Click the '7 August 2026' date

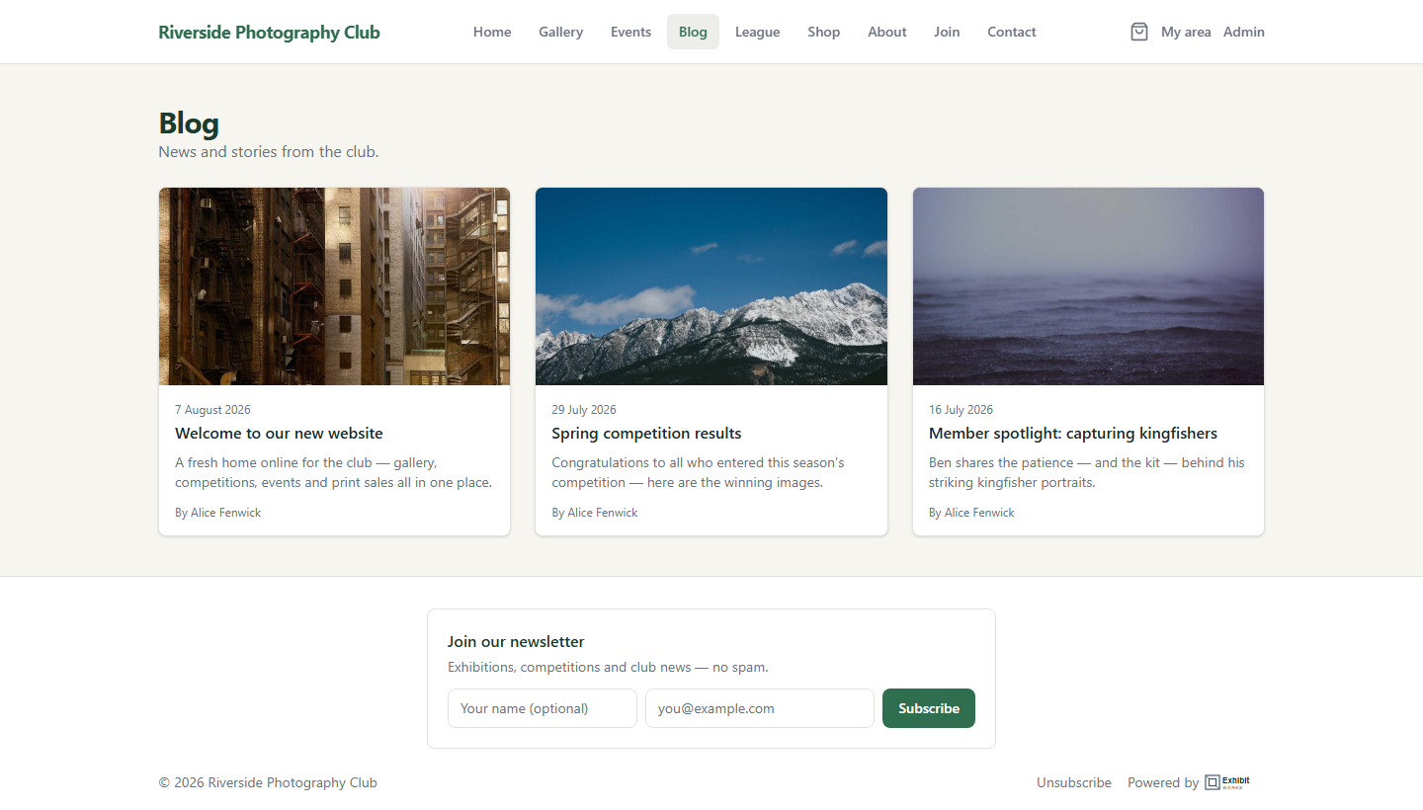[x=212, y=409]
